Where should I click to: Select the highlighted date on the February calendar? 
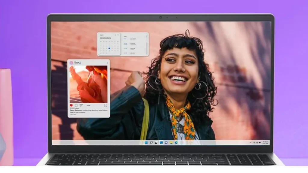[x=109, y=48]
